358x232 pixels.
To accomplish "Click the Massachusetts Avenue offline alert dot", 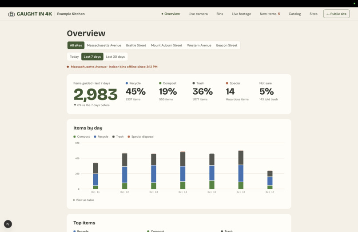I will click(68, 67).
